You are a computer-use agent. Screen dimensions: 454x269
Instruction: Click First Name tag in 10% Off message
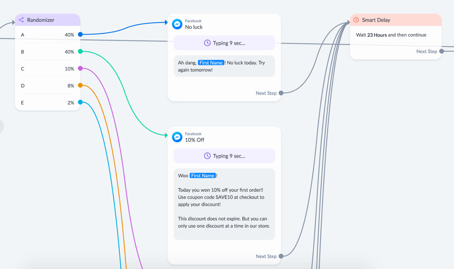tap(203, 176)
